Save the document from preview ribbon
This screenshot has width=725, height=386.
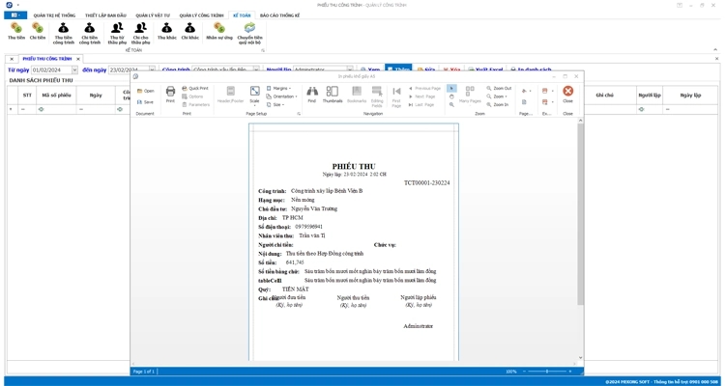point(146,101)
